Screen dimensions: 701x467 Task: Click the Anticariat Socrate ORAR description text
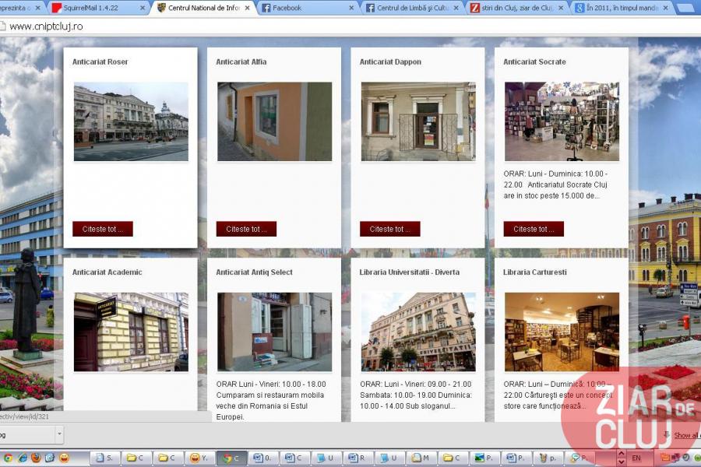coord(555,184)
